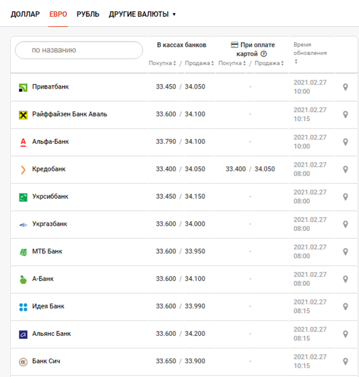Viewport: 359px width, 377px height.
Task: Click location pin for Банк Сич
Action: tap(345, 361)
